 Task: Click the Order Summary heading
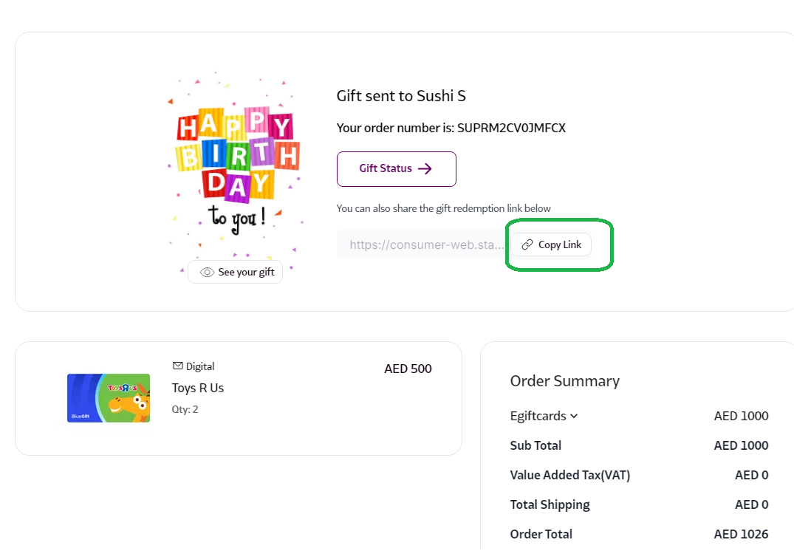coord(564,381)
